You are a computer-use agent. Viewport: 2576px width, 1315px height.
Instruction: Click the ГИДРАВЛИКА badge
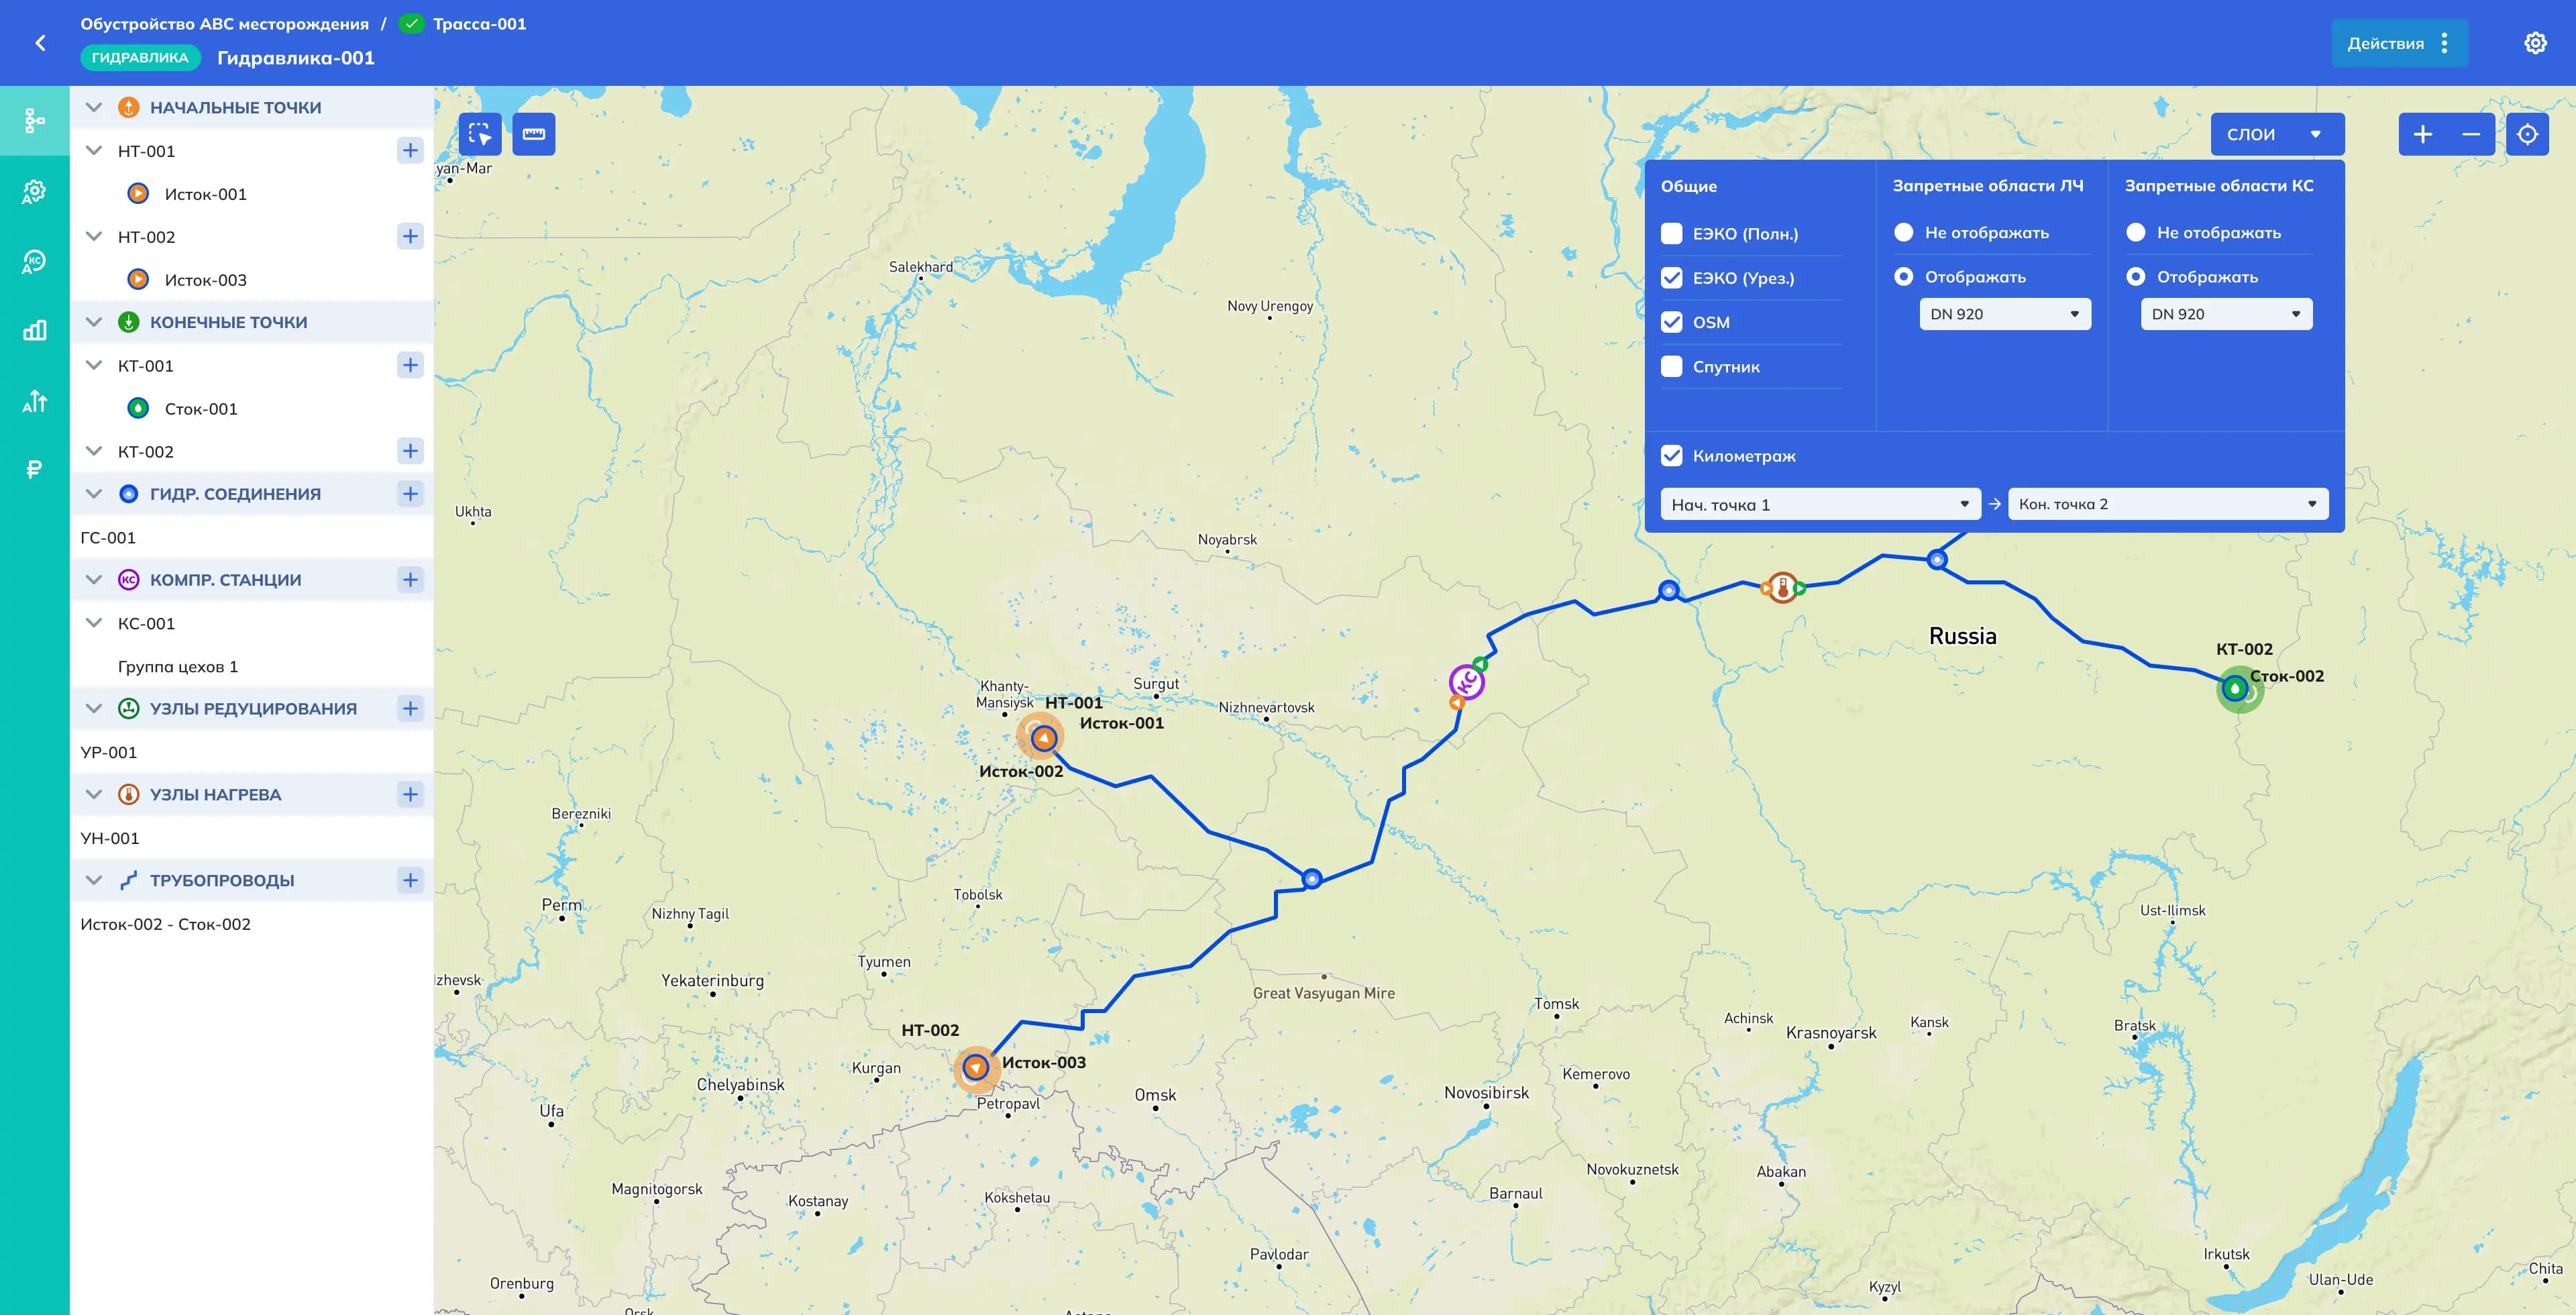click(140, 58)
